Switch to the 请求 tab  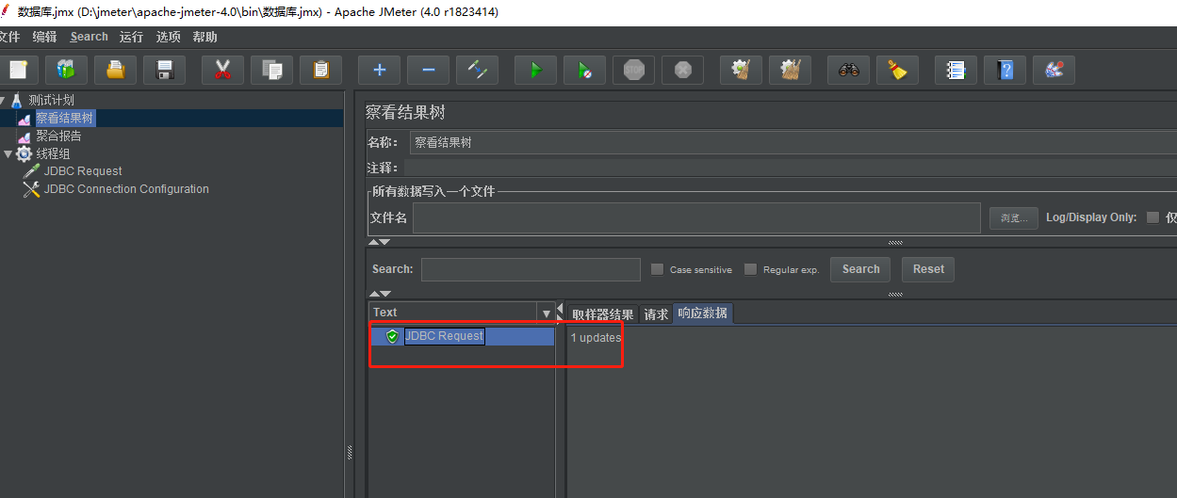pyautogui.click(x=656, y=314)
